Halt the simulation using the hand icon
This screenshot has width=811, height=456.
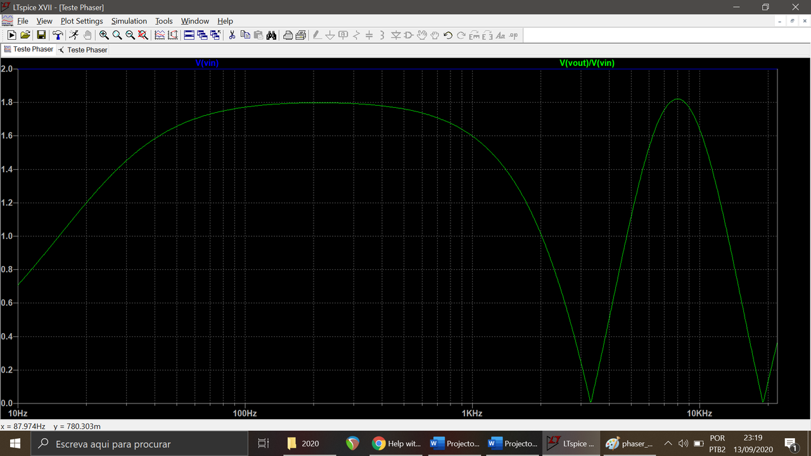tap(87, 35)
